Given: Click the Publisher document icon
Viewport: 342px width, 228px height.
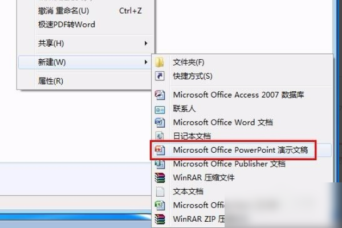Looking at the screenshot, I should tap(160, 164).
